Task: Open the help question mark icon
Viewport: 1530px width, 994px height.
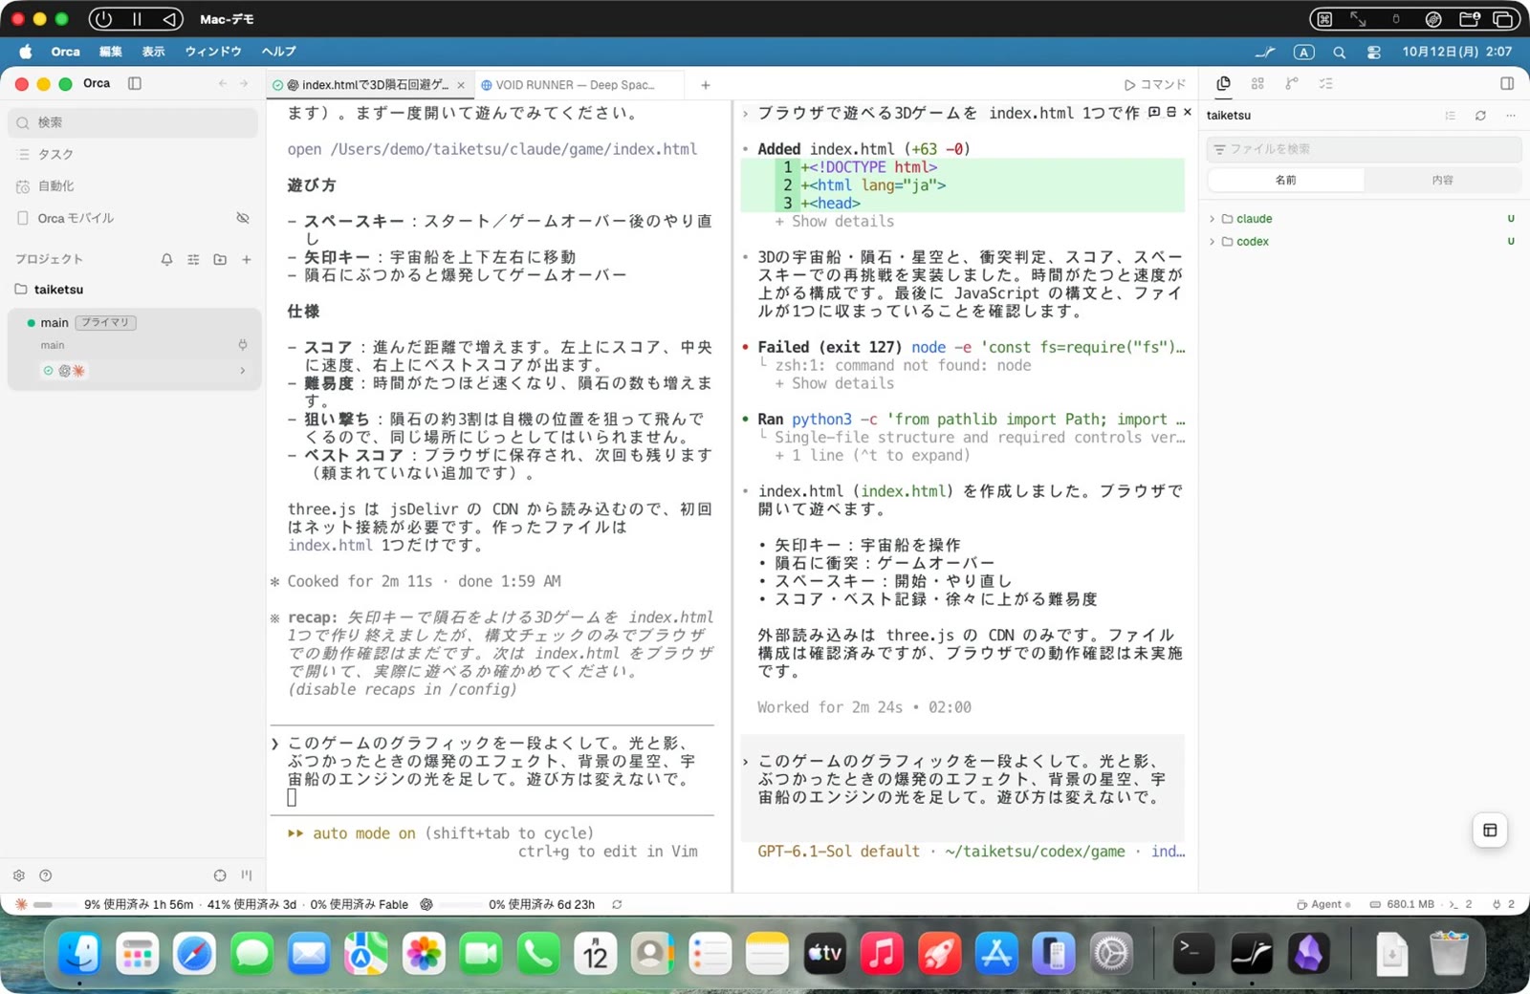Action: click(45, 875)
